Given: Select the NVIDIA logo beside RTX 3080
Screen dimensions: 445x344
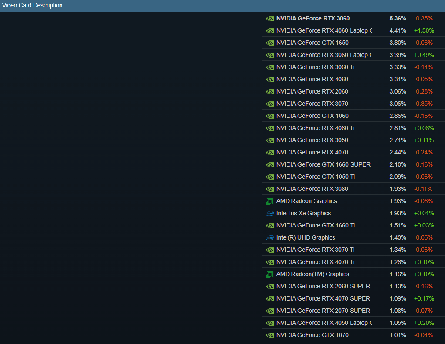Looking at the screenshot, I should (x=270, y=189).
